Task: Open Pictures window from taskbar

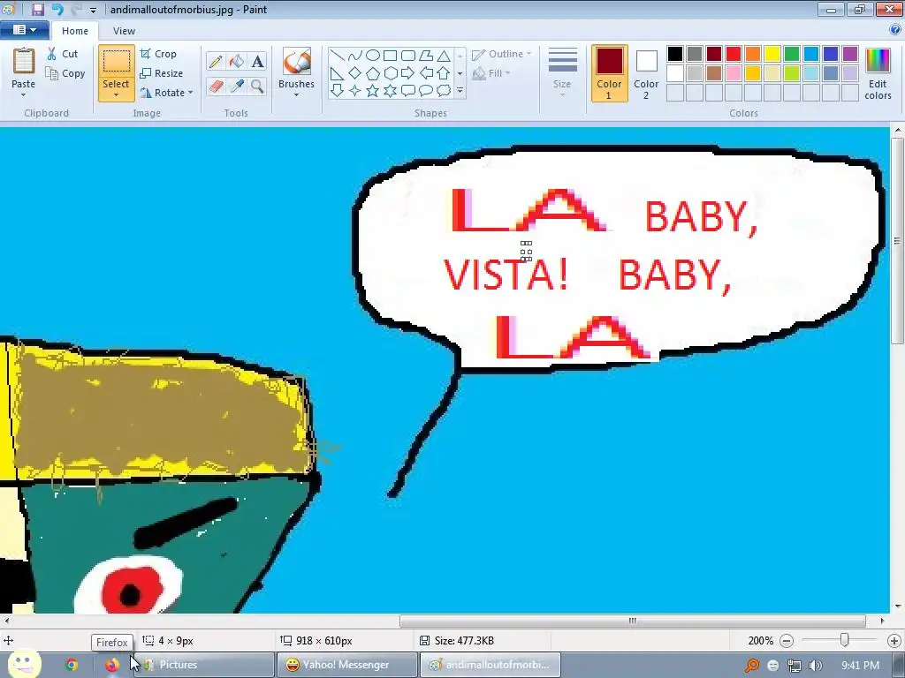Action: point(204,665)
